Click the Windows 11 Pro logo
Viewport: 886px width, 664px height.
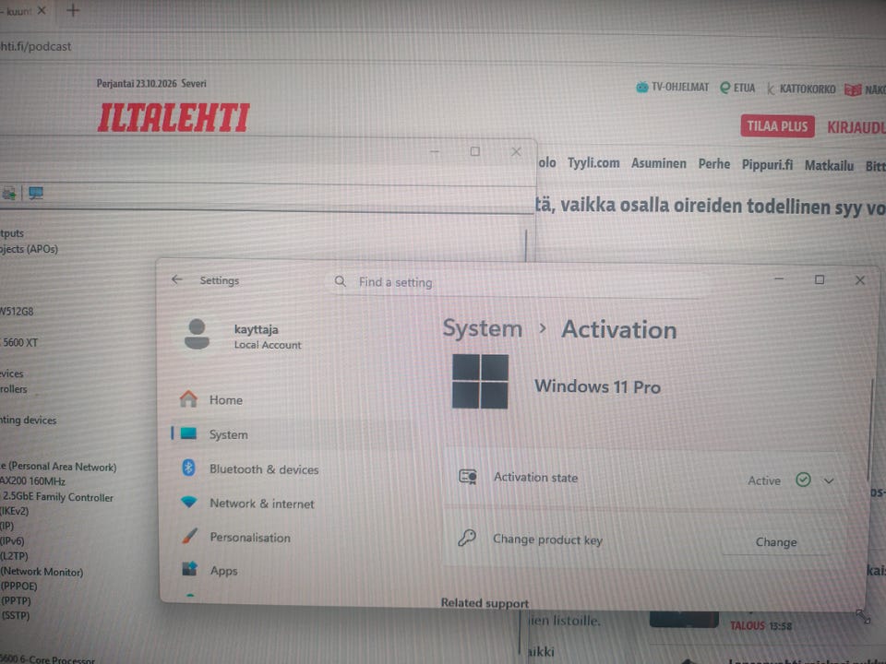click(x=480, y=381)
